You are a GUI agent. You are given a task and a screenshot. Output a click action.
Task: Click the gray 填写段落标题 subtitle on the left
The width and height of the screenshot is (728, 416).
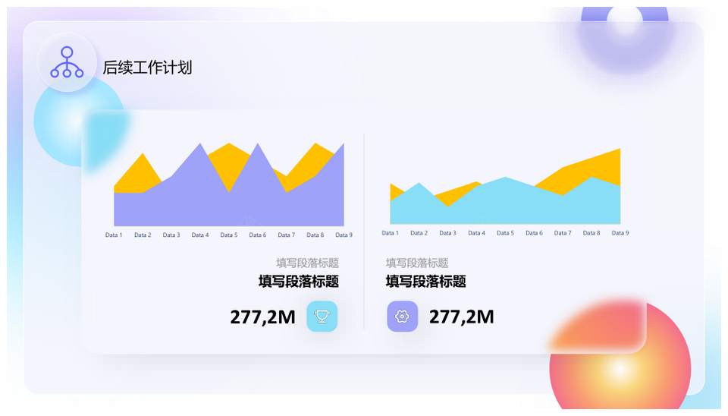click(307, 263)
